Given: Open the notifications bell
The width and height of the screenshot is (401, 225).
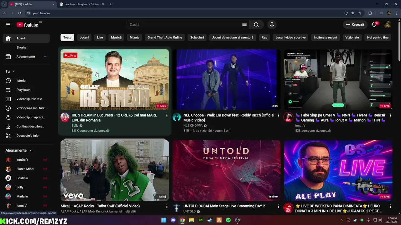Looking at the screenshot, I should (x=374, y=25).
